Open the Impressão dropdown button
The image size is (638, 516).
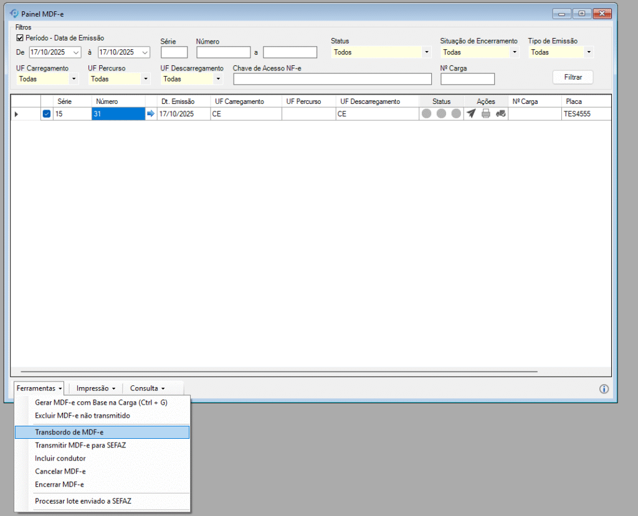tap(95, 388)
